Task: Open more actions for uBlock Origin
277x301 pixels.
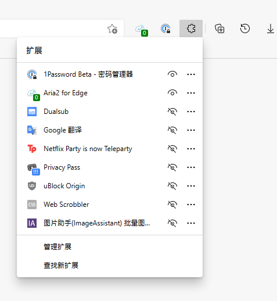Action: (191, 186)
